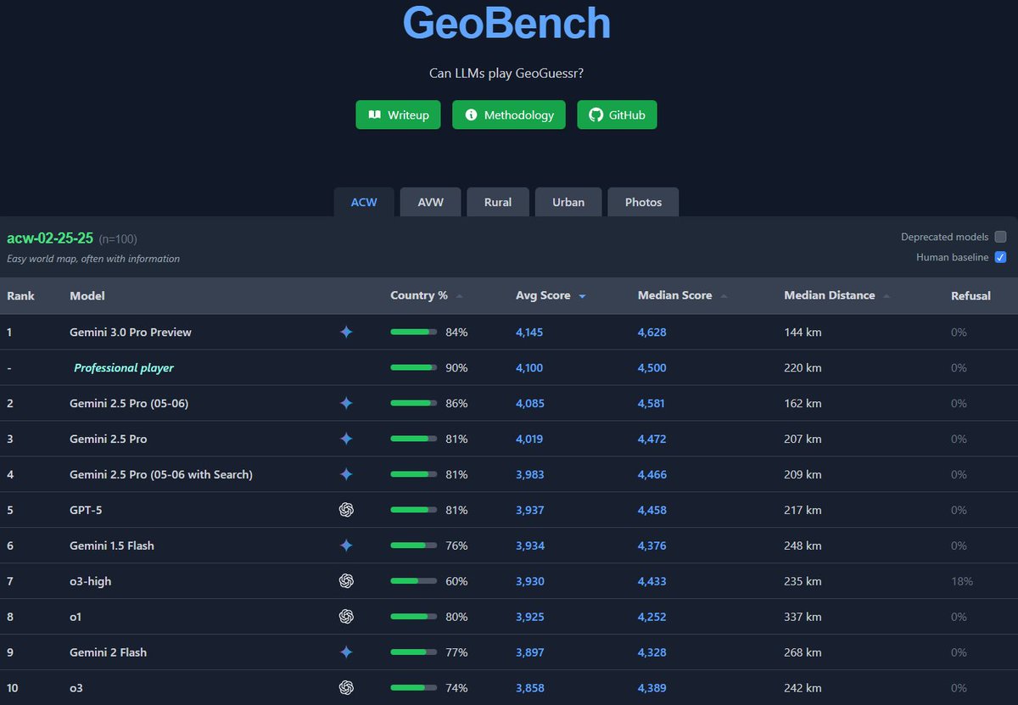Open the Writeup button

click(x=398, y=115)
